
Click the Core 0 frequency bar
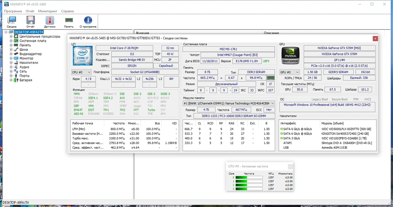pyautogui.click(x=249, y=178)
